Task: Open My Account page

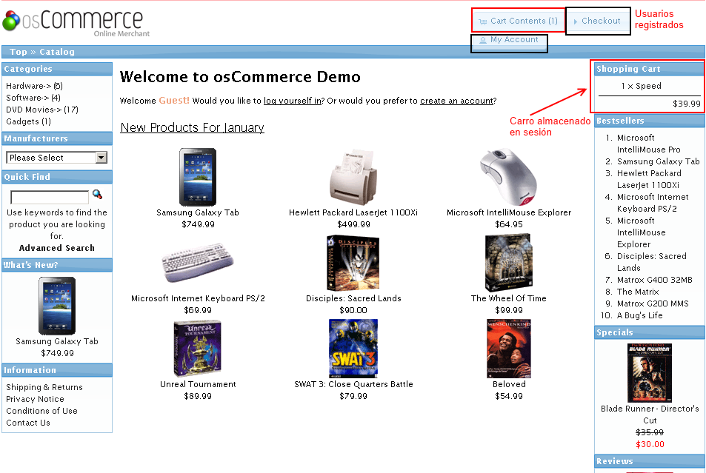Action: pos(510,40)
